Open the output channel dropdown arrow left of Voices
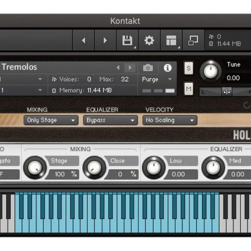The width and height of the screenshot is (251, 251). click(40, 79)
